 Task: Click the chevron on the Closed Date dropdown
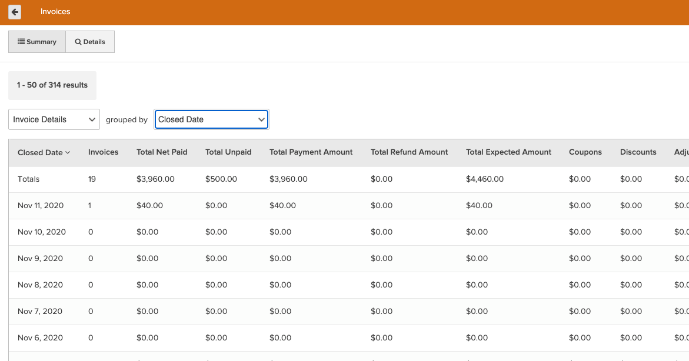(x=261, y=119)
